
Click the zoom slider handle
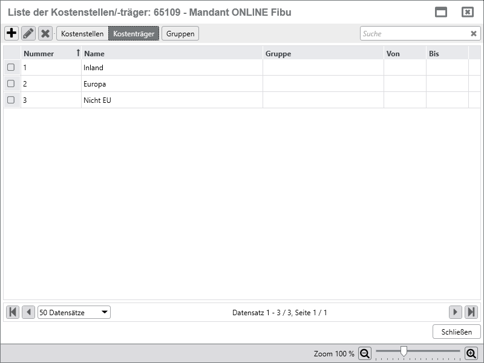(404, 352)
